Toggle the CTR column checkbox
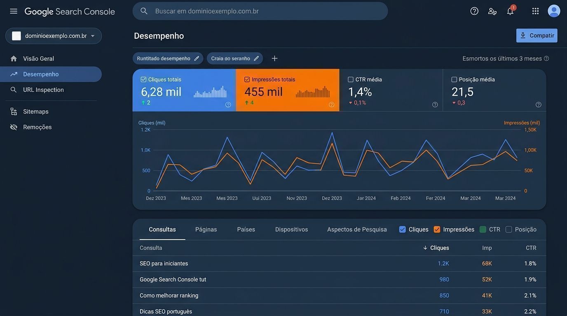 pyautogui.click(x=483, y=230)
